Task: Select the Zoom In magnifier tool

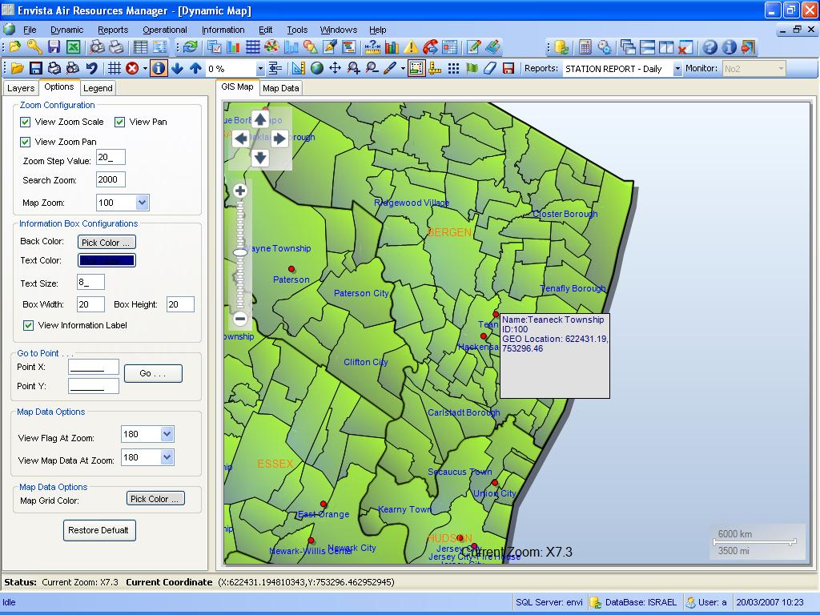Action: [x=352, y=67]
